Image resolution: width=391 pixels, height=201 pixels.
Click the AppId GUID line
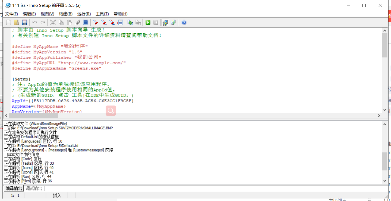(x=73, y=101)
